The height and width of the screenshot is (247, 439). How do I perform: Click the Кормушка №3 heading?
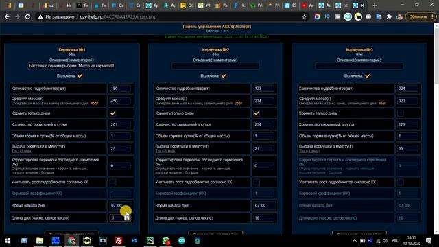359,50
